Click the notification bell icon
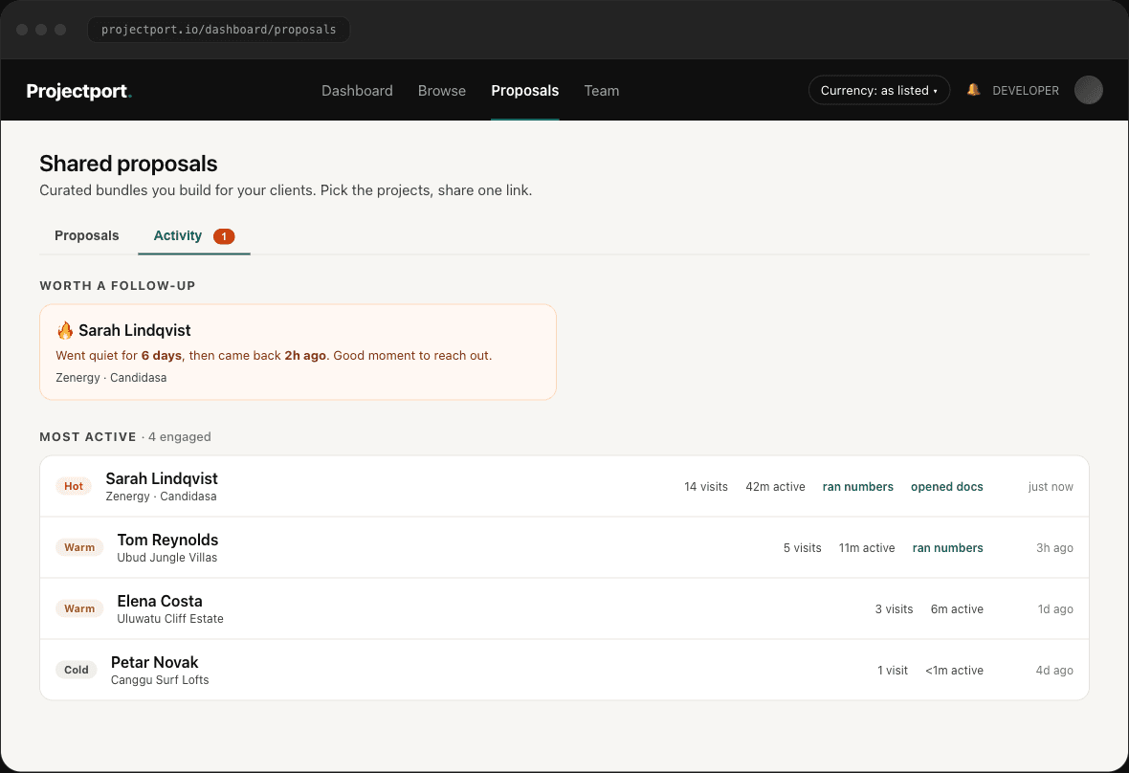 973,90
